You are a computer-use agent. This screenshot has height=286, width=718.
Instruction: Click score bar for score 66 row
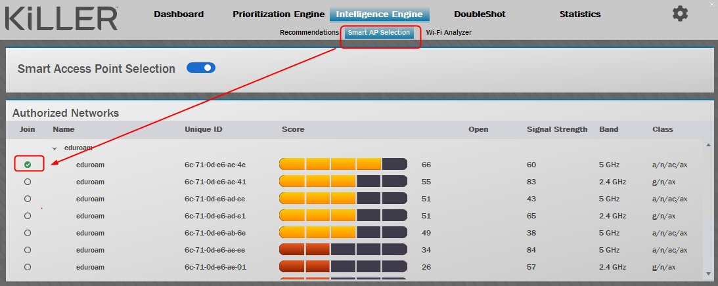pos(343,164)
